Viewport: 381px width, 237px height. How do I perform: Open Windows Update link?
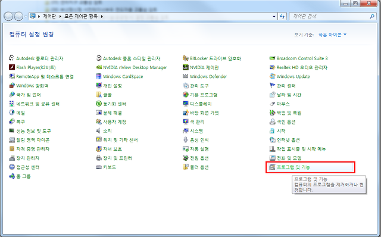coord(293,77)
